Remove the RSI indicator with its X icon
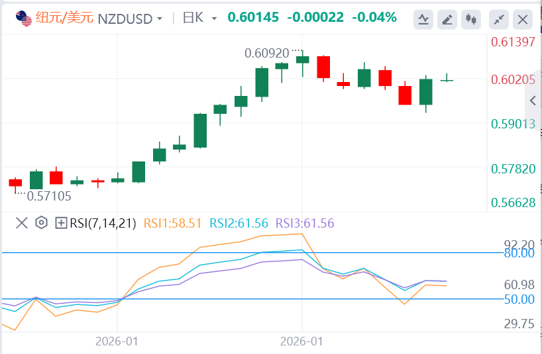542x354 pixels. click(21, 223)
